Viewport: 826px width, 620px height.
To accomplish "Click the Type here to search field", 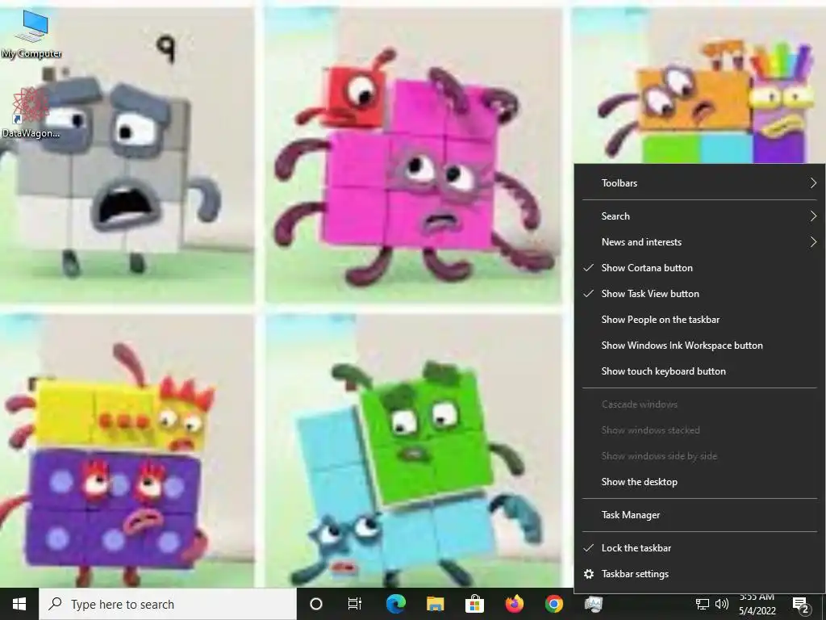I will 168,604.
